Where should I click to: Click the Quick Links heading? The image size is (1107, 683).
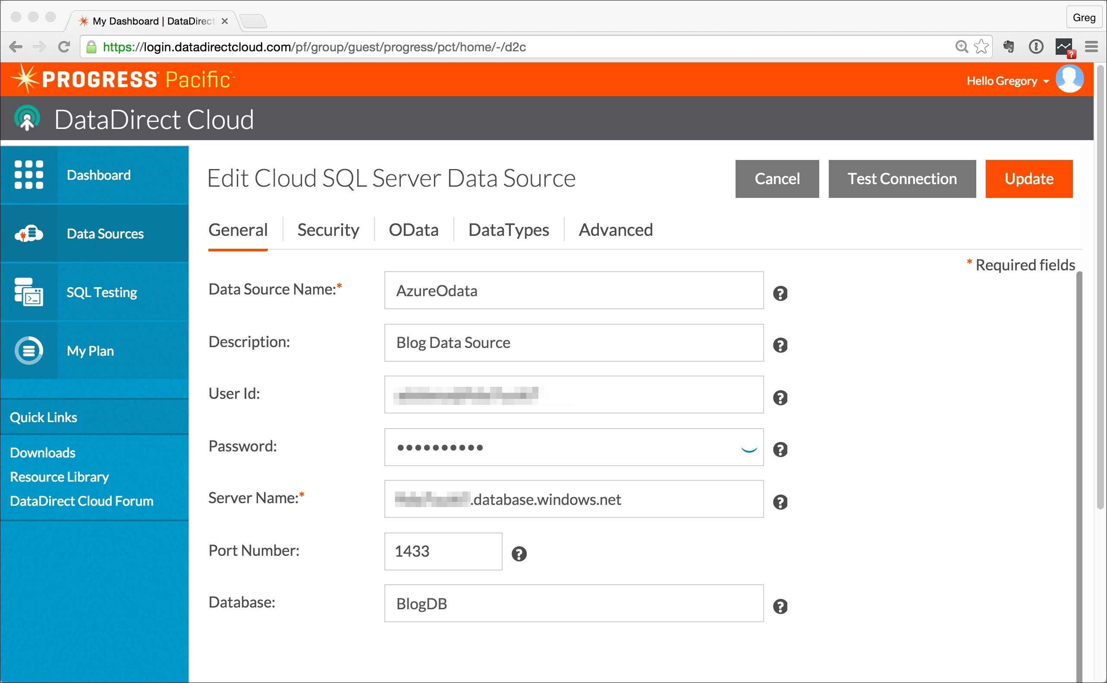(44, 417)
